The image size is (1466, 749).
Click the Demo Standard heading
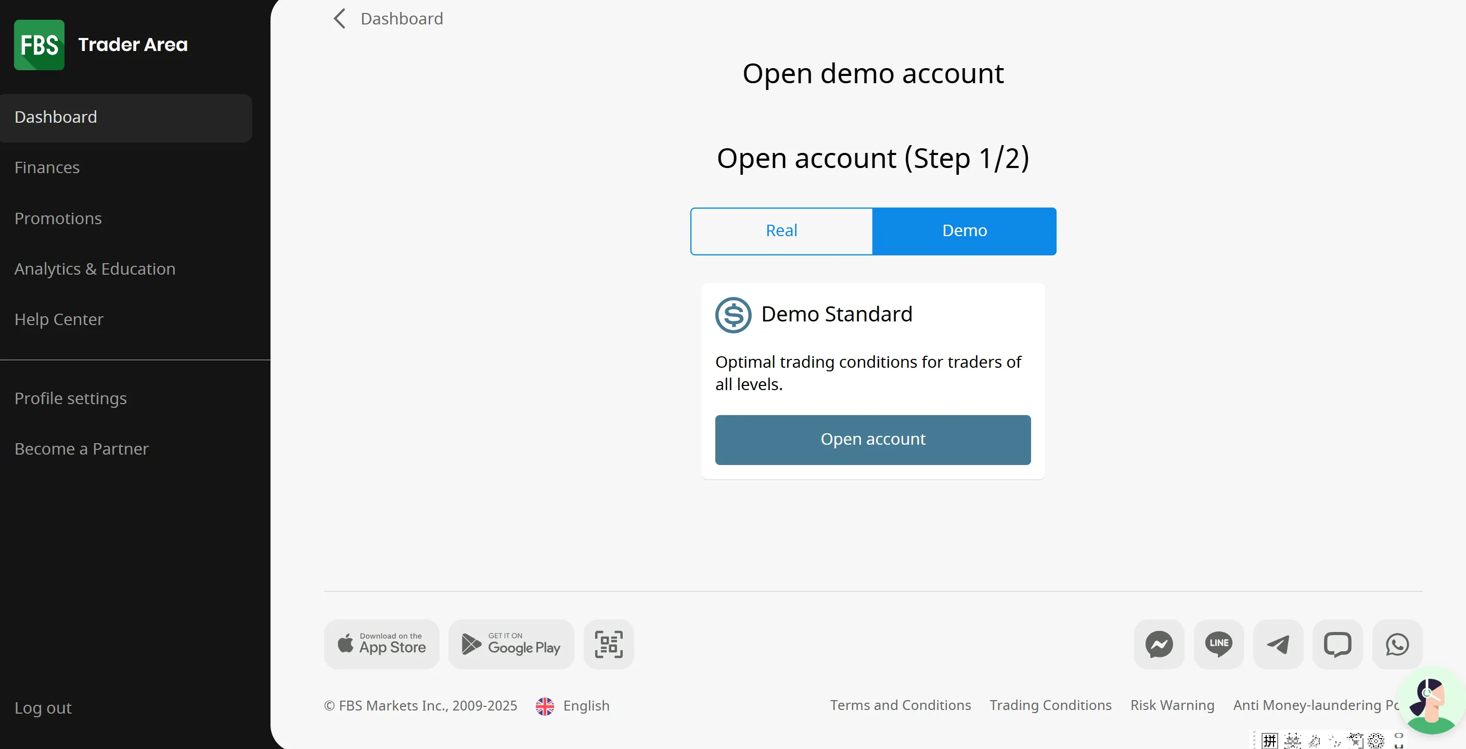coord(837,314)
